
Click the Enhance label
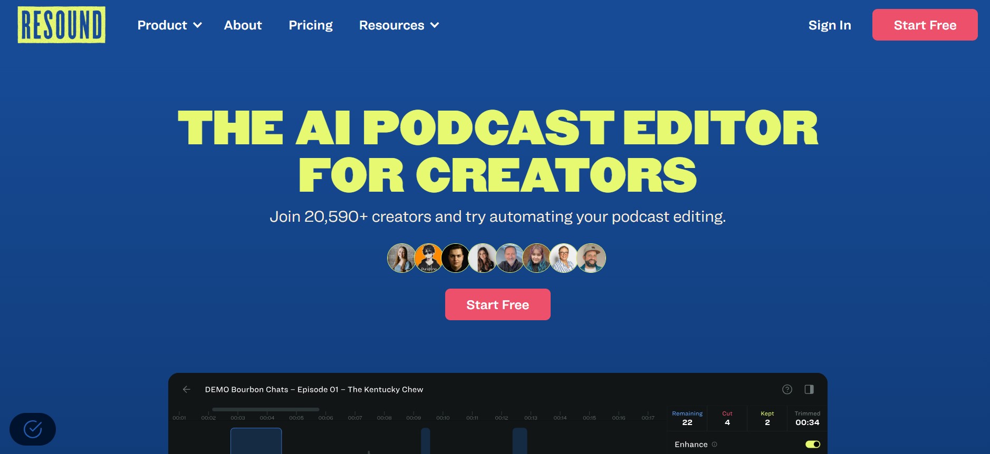(x=691, y=445)
